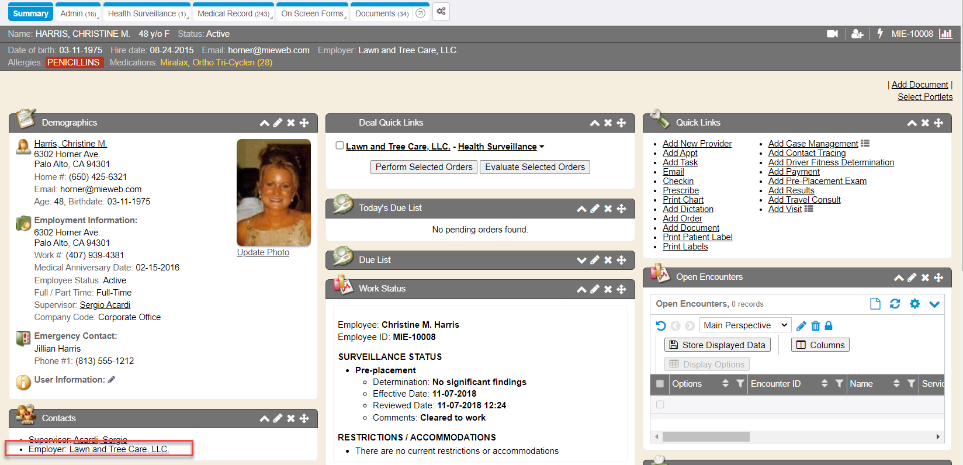Expand the Due List portlet
The height and width of the screenshot is (465, 963).
(x=581, y=261)
